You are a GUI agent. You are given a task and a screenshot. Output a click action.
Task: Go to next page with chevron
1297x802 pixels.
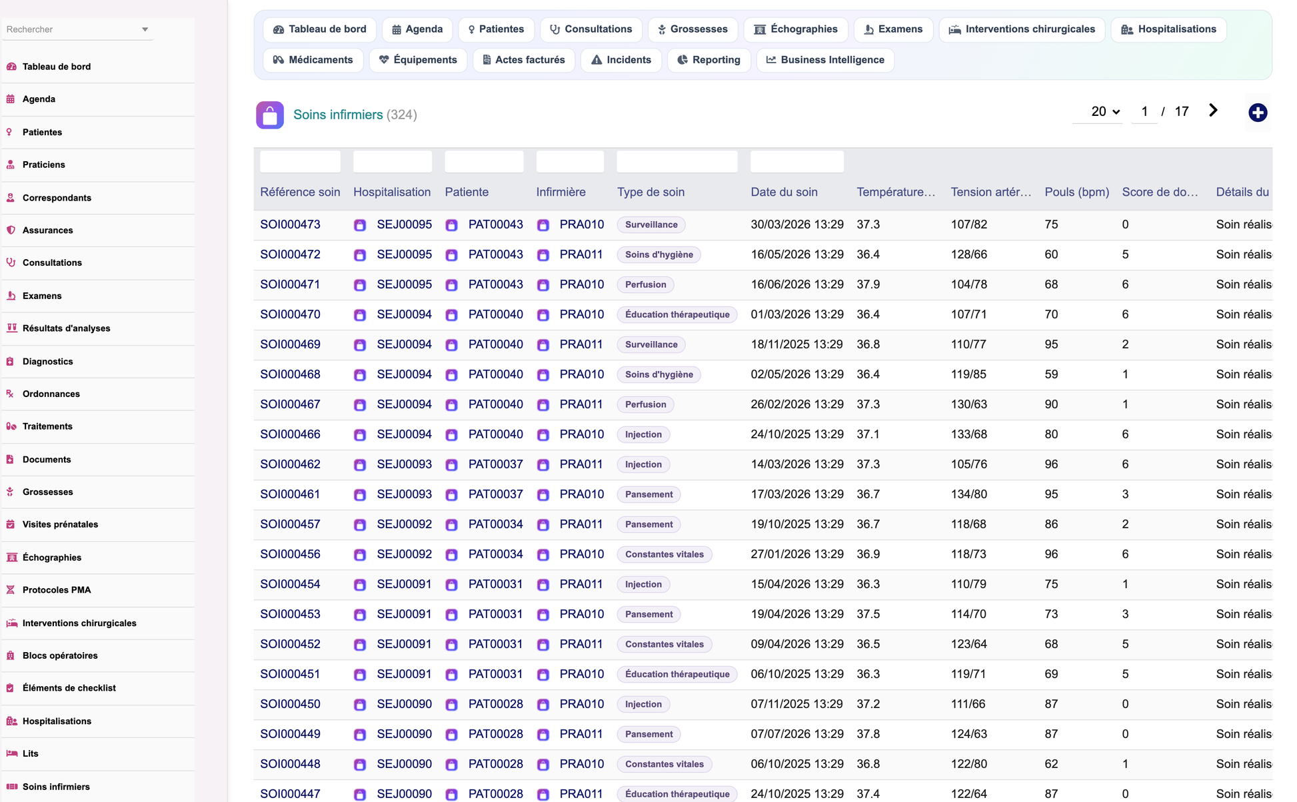tap(1213, 111)
